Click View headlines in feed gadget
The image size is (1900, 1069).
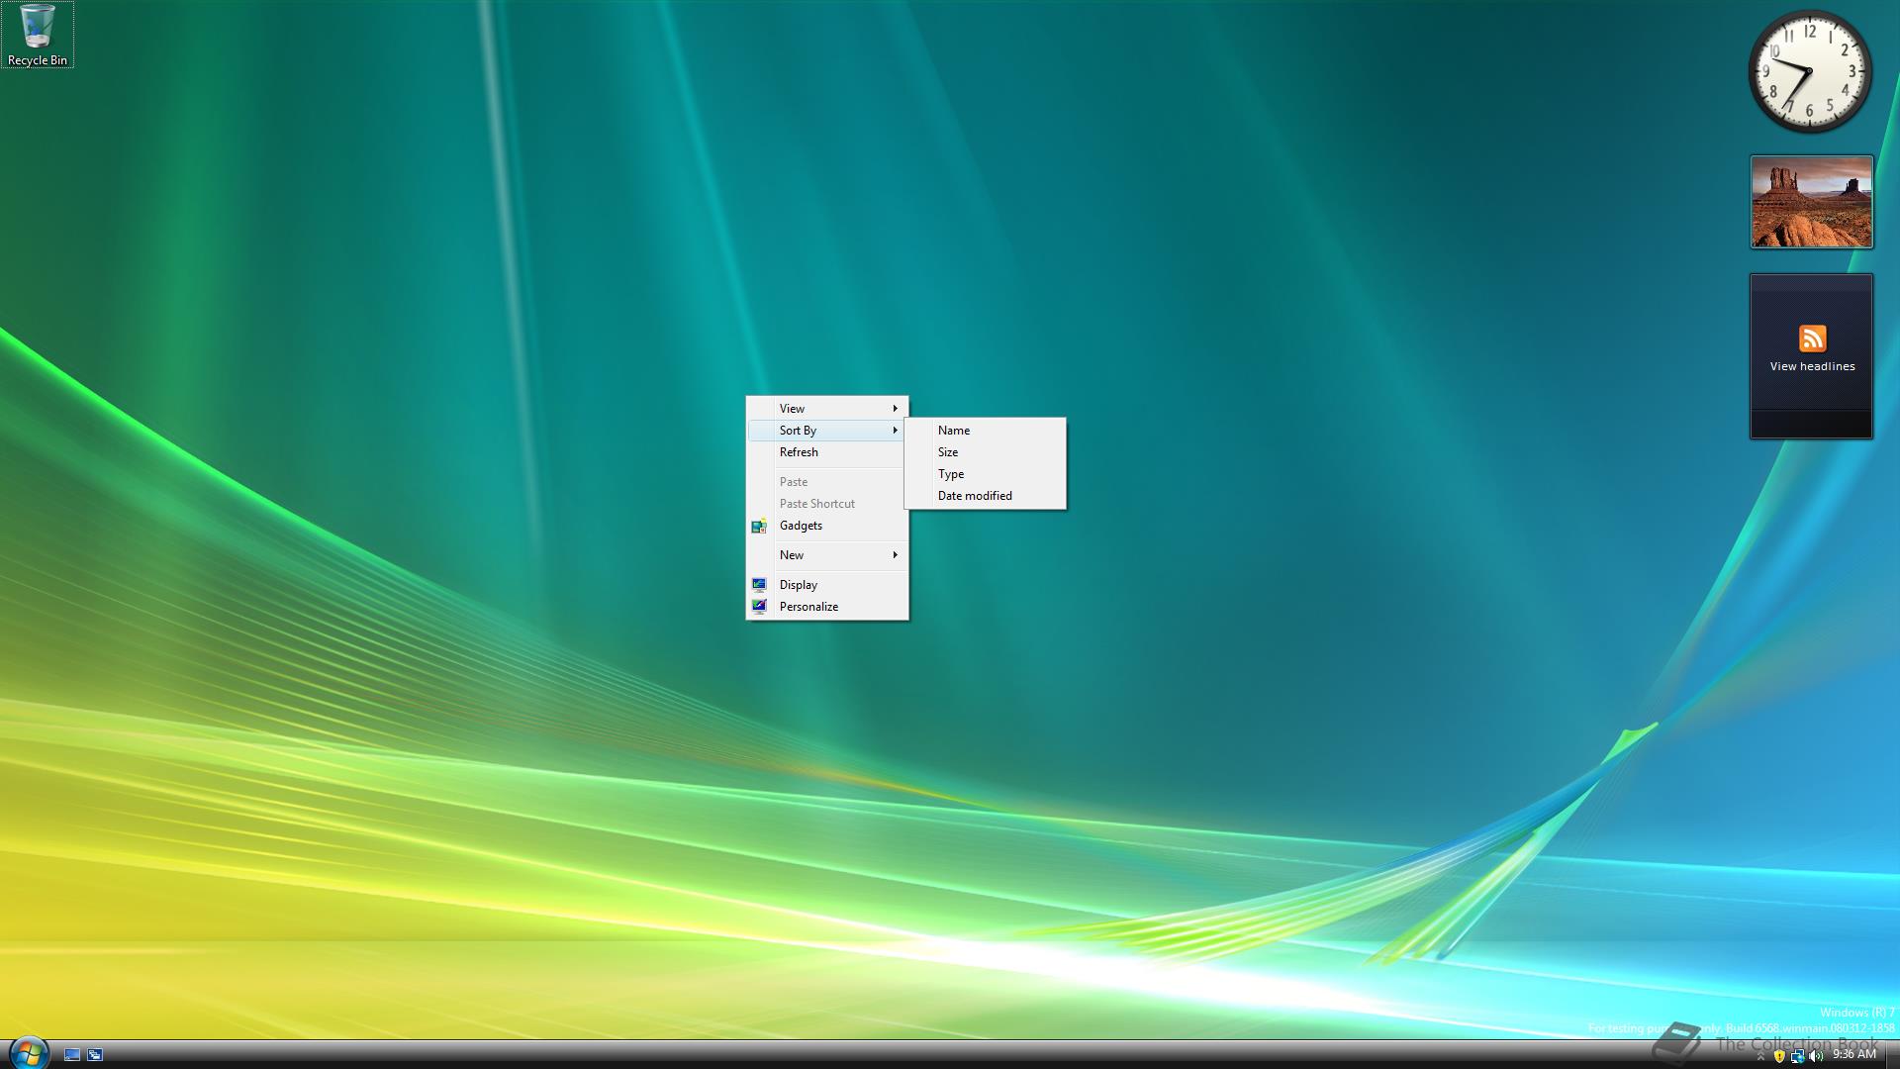point(1812,366)
